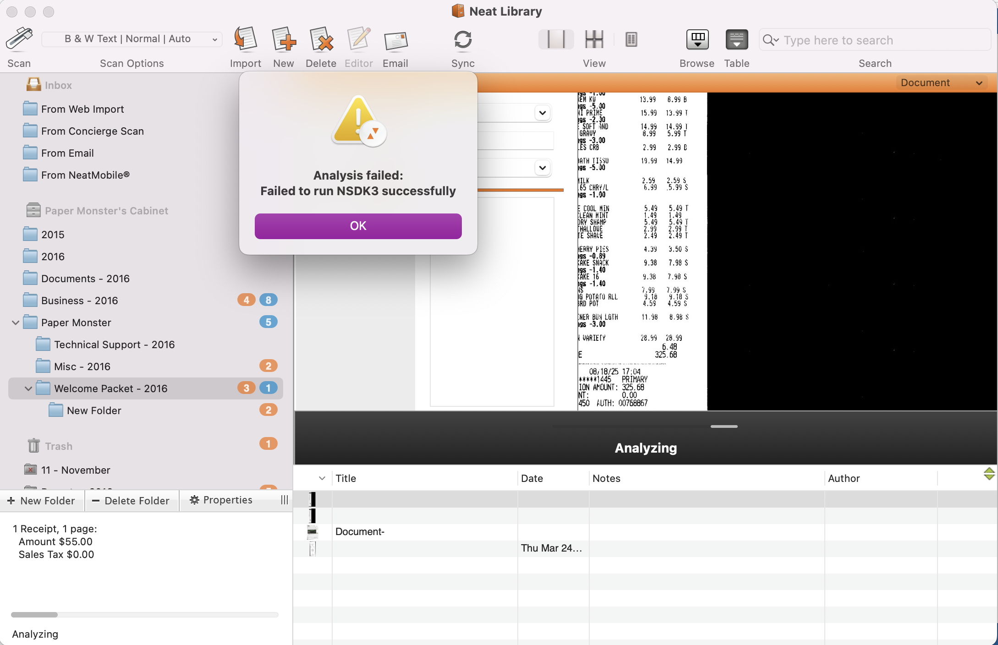
Task: Click the Delete toolbar icon
Action: [x=321, y=39]
